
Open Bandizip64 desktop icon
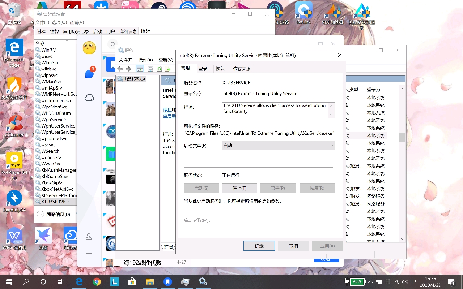point(14,201)
